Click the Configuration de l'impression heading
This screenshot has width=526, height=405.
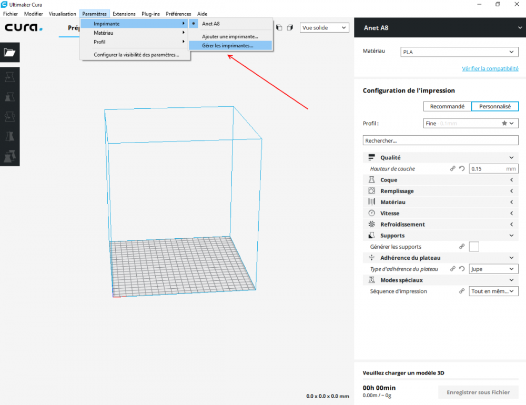click(x=409, y=90)
